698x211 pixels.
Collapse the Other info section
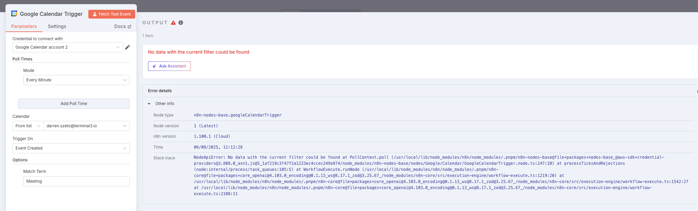149,104
